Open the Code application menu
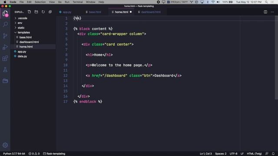This screenshot has width=278, height=156. tap(13, 2)
